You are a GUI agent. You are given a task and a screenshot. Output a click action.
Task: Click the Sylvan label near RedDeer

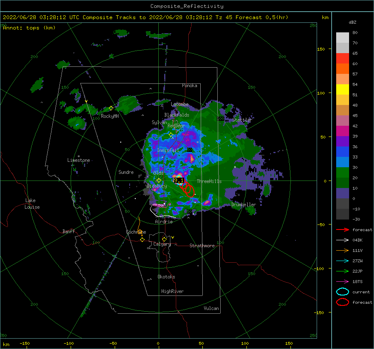(x=159, y=122)
